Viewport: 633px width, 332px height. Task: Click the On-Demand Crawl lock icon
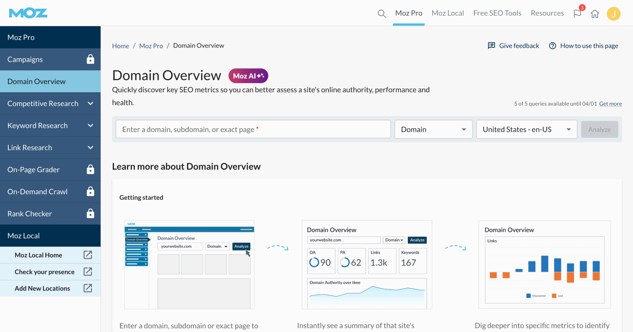point(90,191)
